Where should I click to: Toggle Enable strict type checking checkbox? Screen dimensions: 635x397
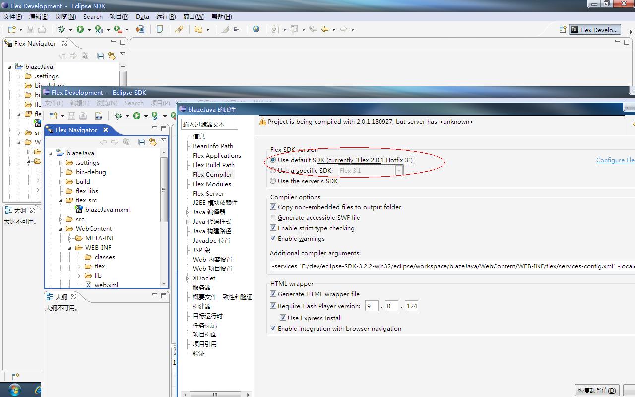click(273, 228)
